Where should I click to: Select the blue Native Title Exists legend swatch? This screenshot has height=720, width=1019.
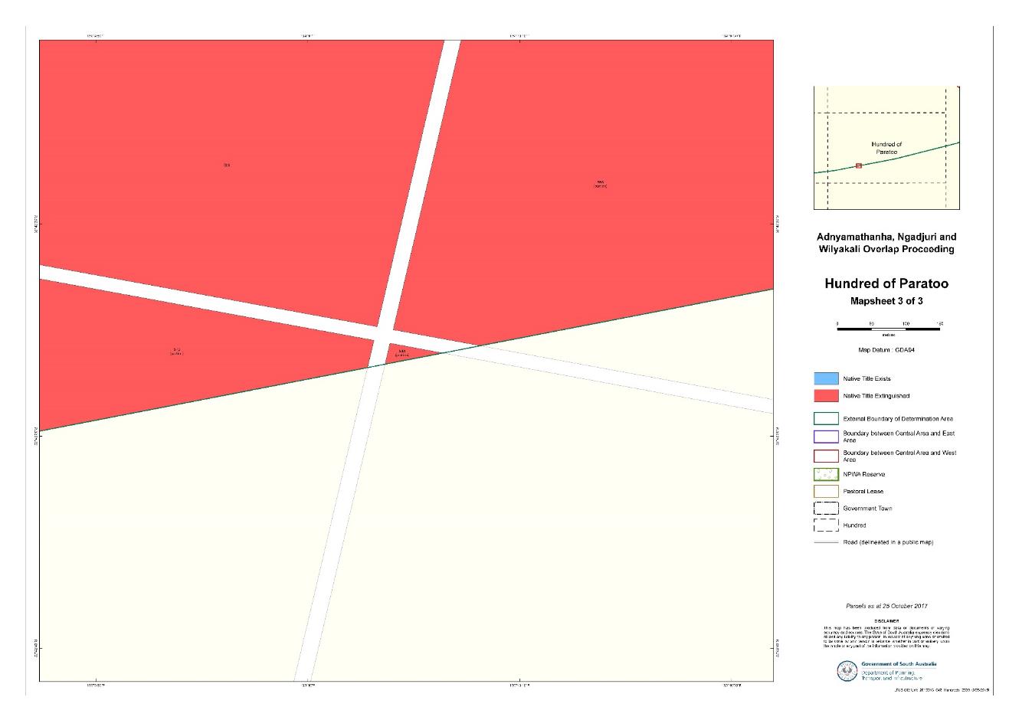click(x=826, y=378)
